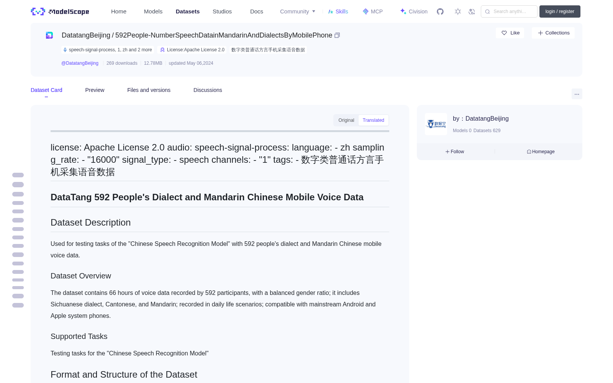Click the Skills sparkle icon
This screenshot has width=613, height=383.
tap(331, 11)
